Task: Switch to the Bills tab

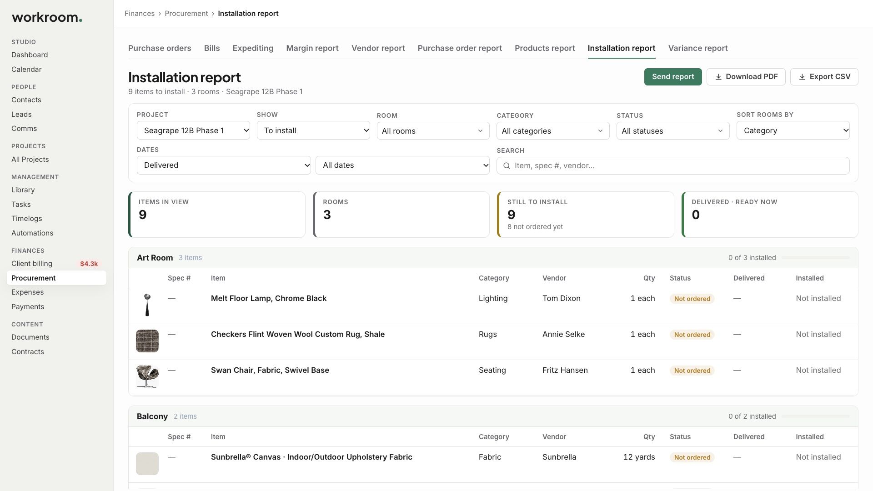Action: 212,48
